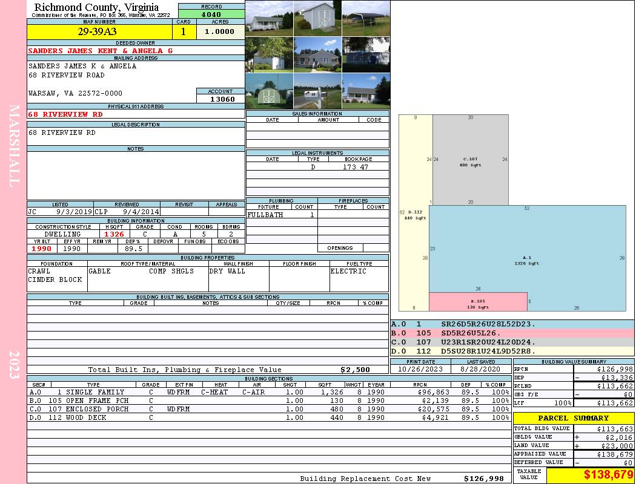Open the front-walkway house photo with steps
636x484 pixels.
(317, 54)
